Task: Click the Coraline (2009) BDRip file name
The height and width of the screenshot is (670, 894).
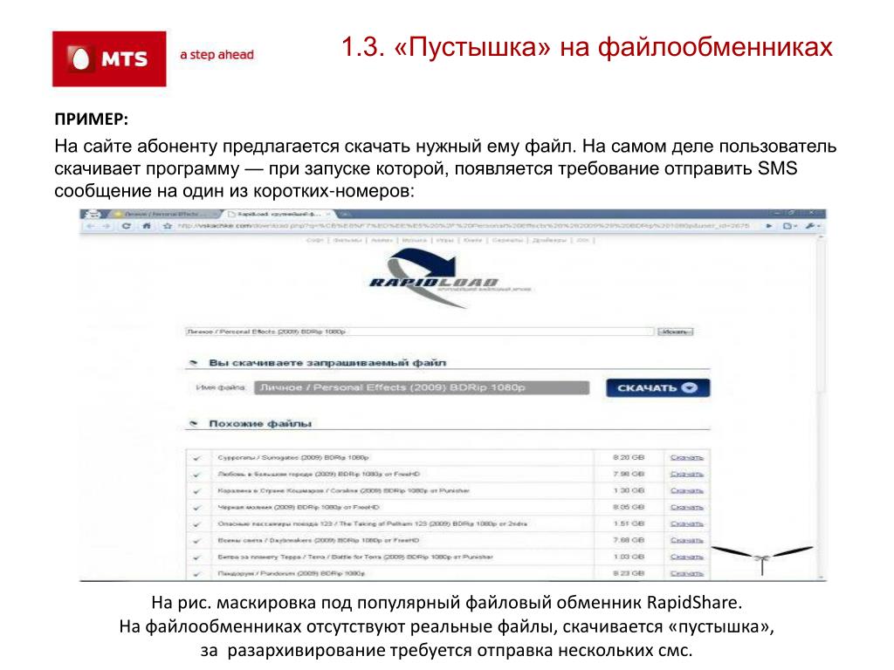Action: pos(343,490)
